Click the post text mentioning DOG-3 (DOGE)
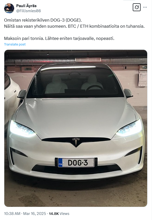The height and width of the screenshot is (220, 152). 43,20
